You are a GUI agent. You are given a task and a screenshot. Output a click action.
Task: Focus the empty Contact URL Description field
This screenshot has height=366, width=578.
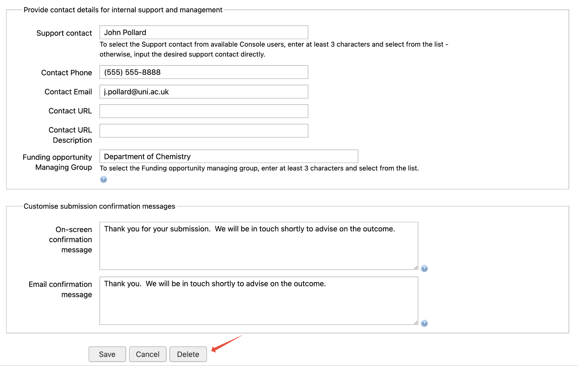204,131
